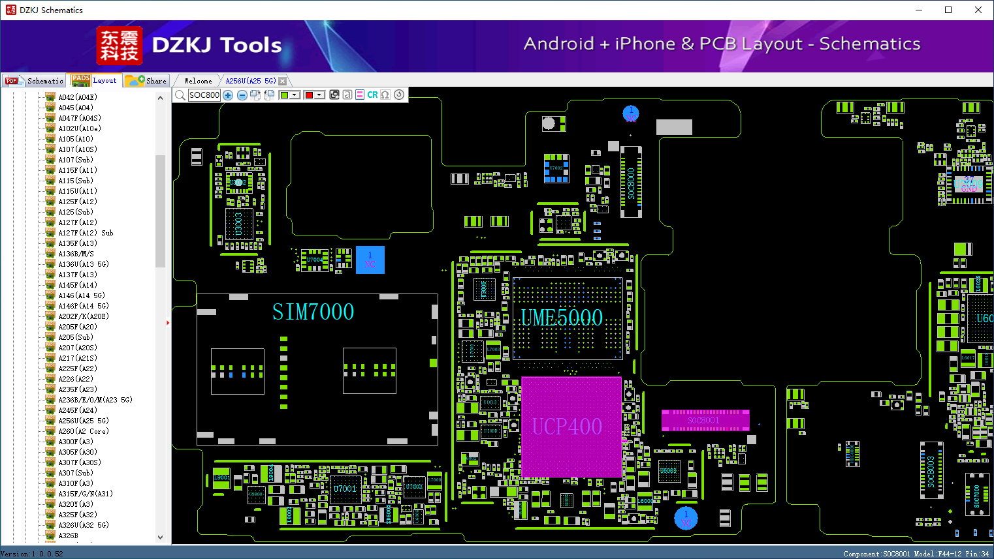Click the omega symbol toolbar icon
The image size is (994, 559).
point(385,95)
